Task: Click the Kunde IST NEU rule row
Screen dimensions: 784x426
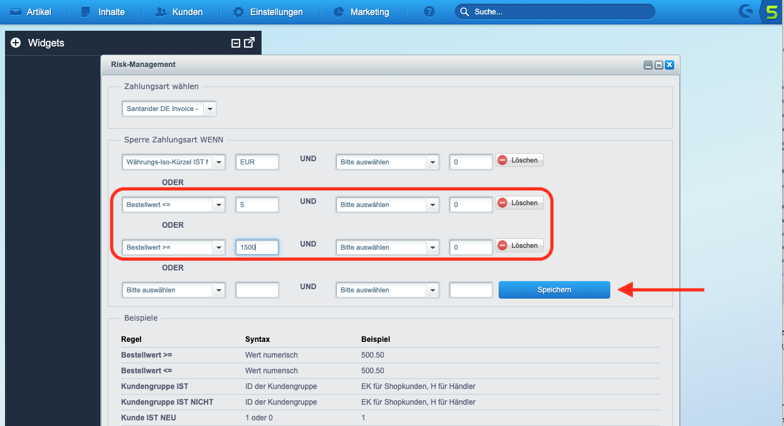Action: click(390, 417)
